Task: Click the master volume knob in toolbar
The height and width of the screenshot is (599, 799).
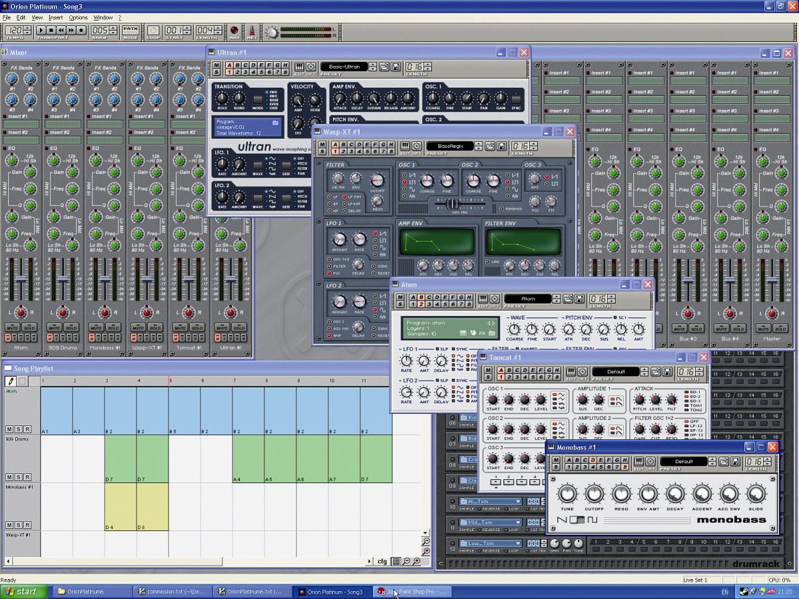Action: pyautogui.click(x=271, y=32)
